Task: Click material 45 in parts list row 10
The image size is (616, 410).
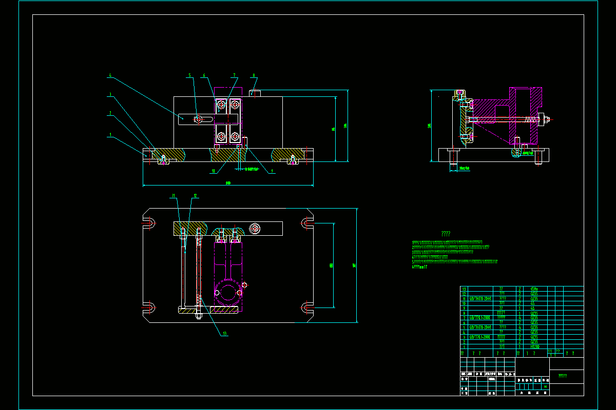Action: click(532, 303)
